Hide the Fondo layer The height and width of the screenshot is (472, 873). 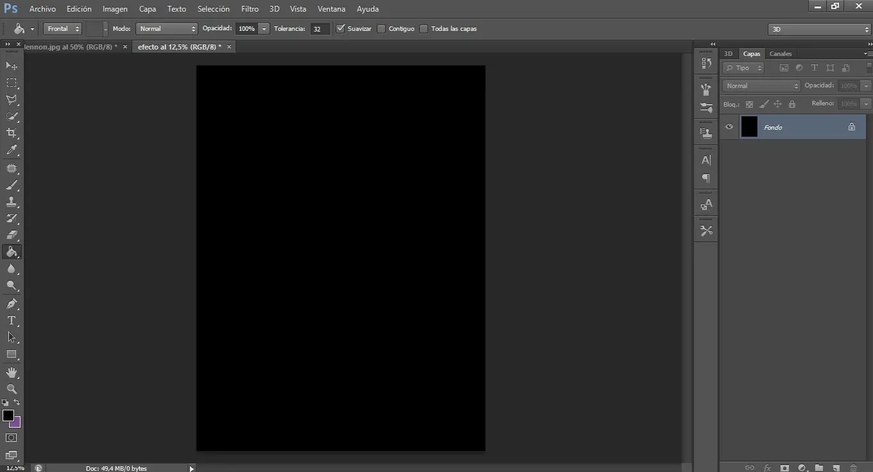[x=729, y=127]
